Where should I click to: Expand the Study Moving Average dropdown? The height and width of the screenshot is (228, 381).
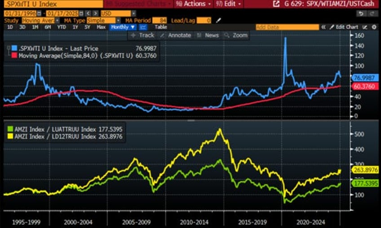point(57,20)
